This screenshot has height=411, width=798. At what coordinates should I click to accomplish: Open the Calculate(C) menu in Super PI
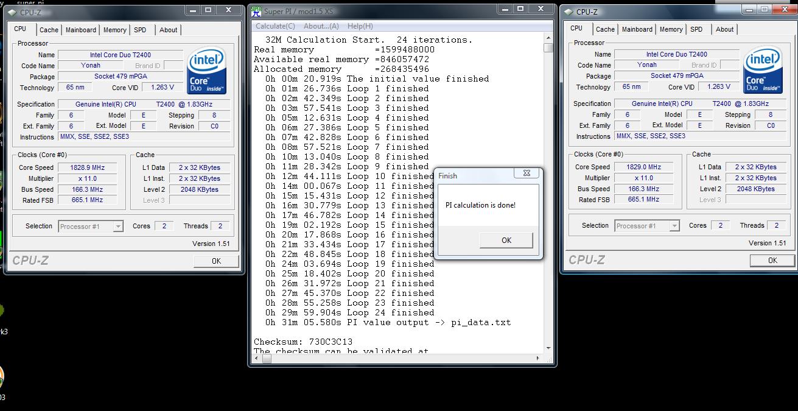(275, 26)
